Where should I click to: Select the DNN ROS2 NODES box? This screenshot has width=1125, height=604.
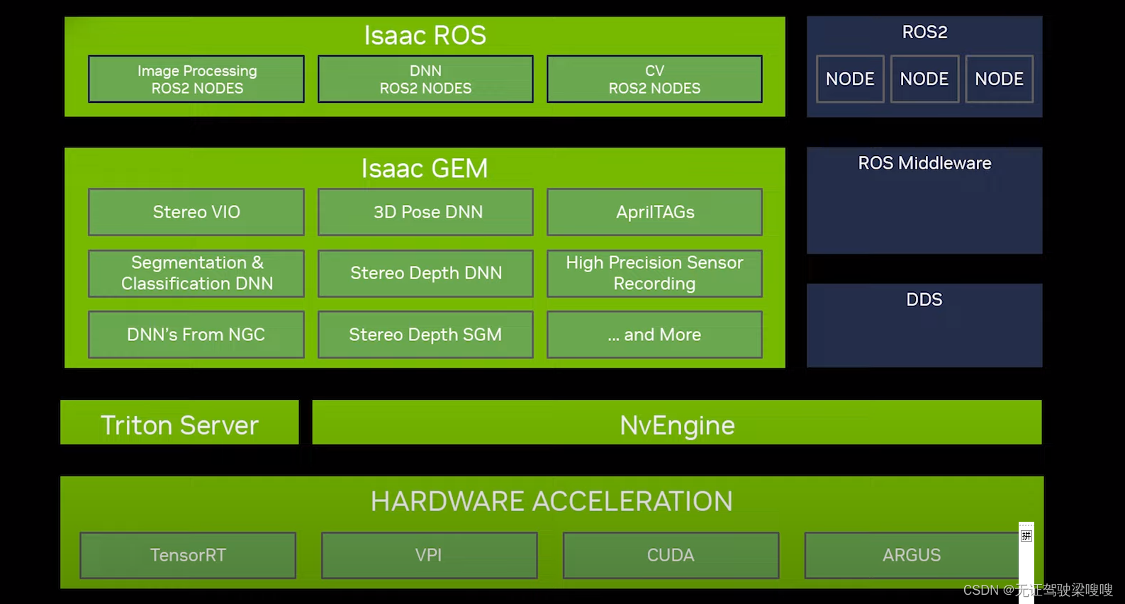[x=425, y=79]
